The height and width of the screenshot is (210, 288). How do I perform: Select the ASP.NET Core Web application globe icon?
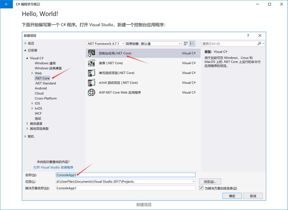click(92, 93)
